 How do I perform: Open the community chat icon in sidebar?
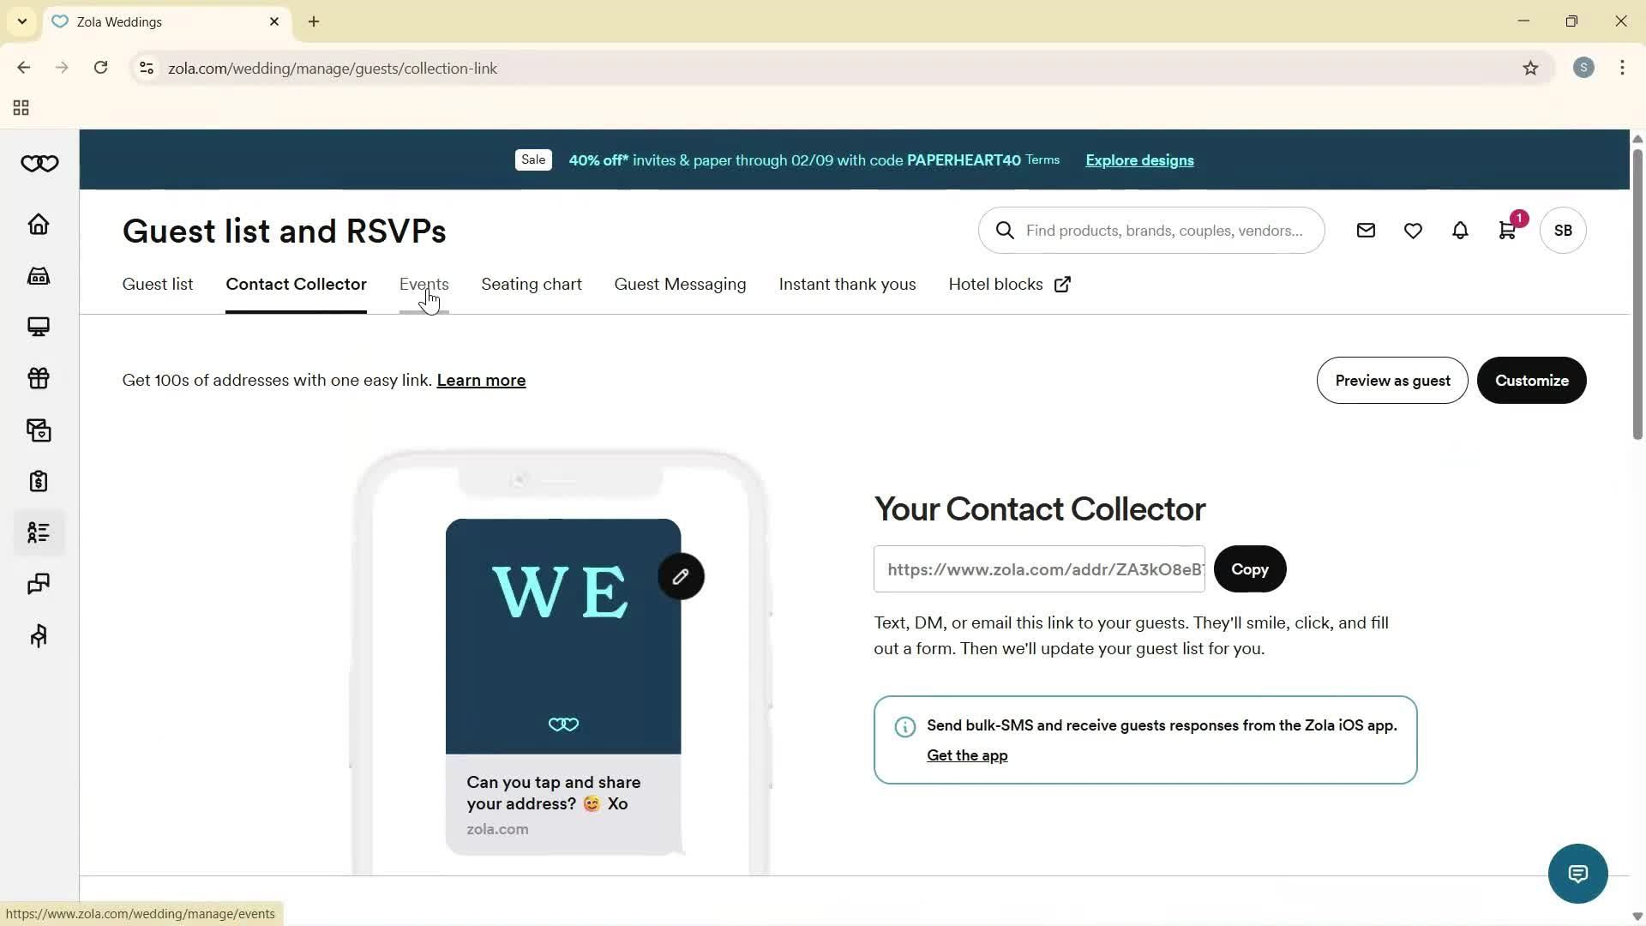(x=38, y=584)
